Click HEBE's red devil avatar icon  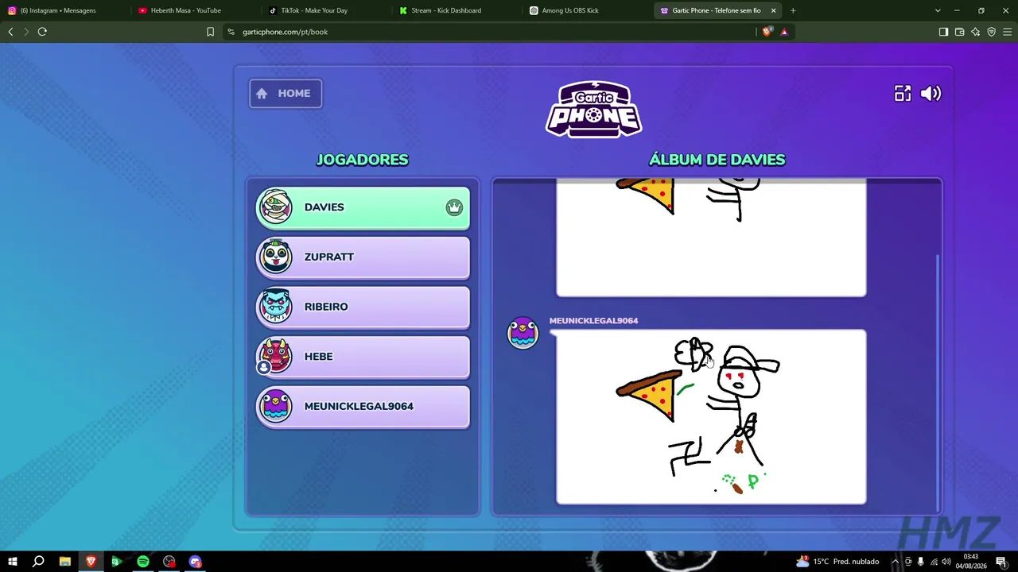(x=276, y=356)
